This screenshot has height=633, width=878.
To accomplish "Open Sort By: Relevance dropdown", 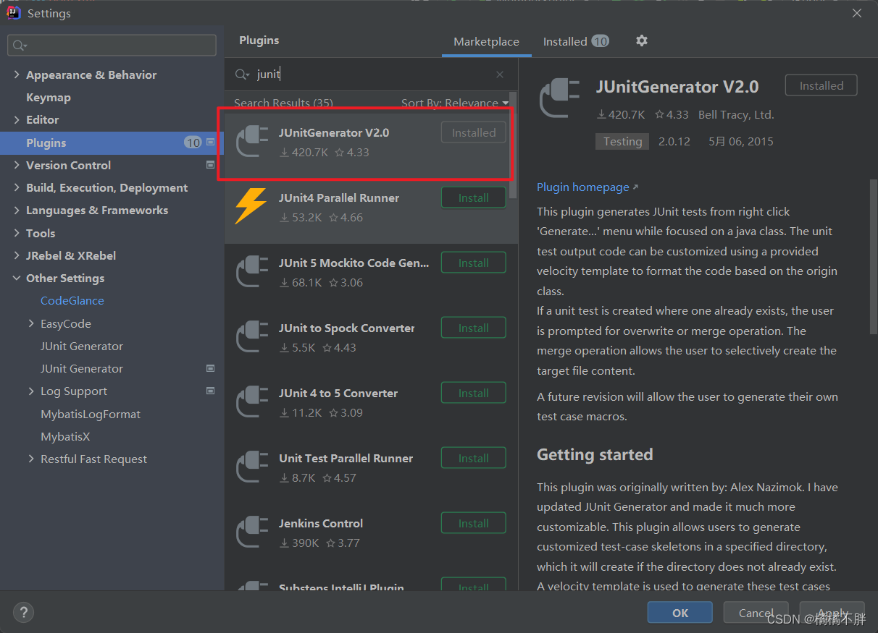I will pos(455,103).
